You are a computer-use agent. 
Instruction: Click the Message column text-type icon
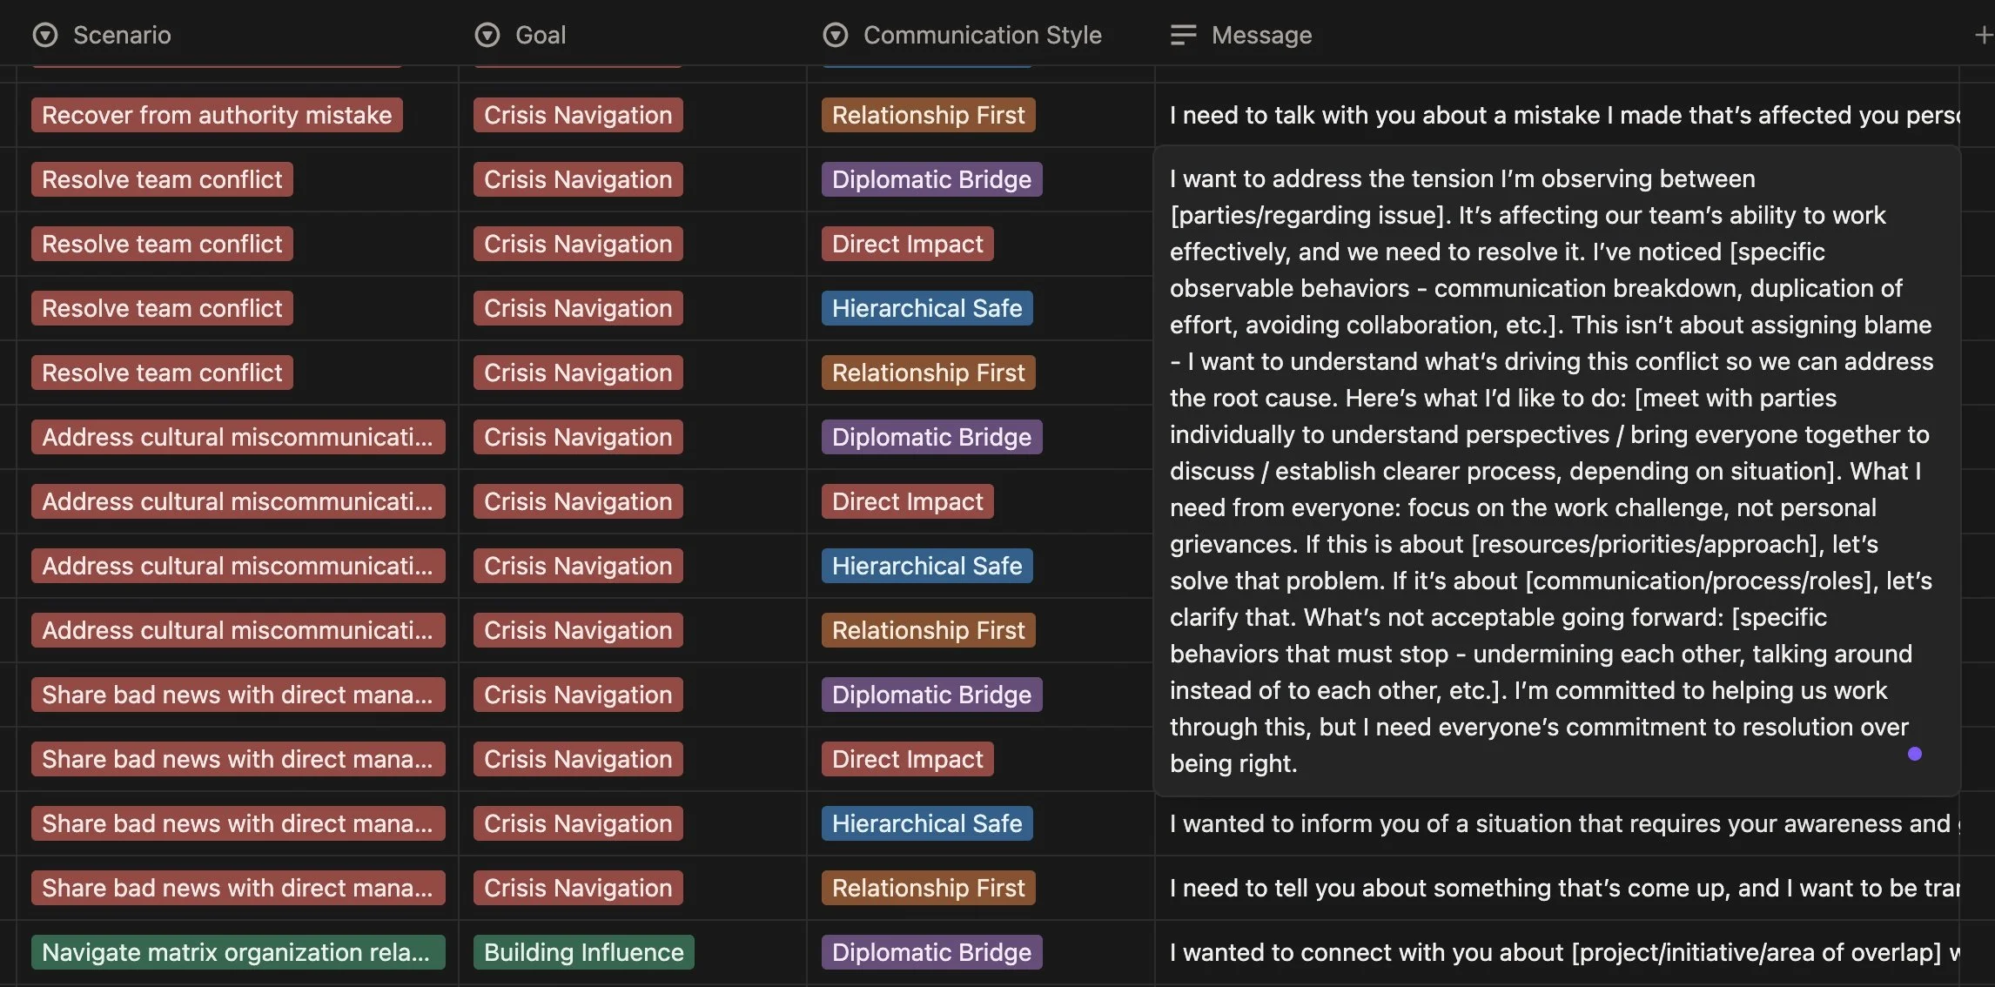1183,35
